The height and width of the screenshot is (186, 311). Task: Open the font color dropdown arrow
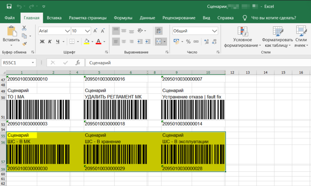[104, 42]
